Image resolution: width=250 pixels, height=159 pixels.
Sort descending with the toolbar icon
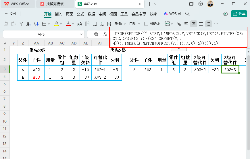(x=36, y=24)
